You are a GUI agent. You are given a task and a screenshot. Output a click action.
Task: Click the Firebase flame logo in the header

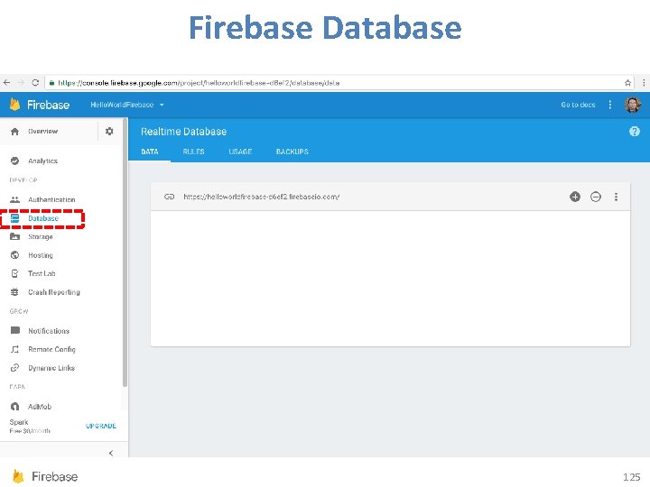15,105
